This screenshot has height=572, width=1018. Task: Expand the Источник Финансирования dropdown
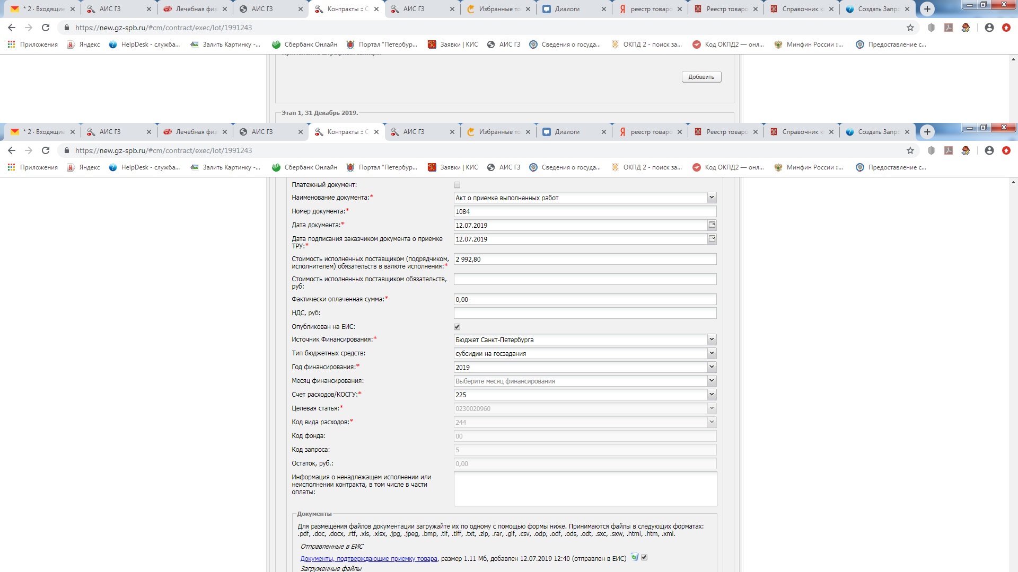(x=712, y=339)
